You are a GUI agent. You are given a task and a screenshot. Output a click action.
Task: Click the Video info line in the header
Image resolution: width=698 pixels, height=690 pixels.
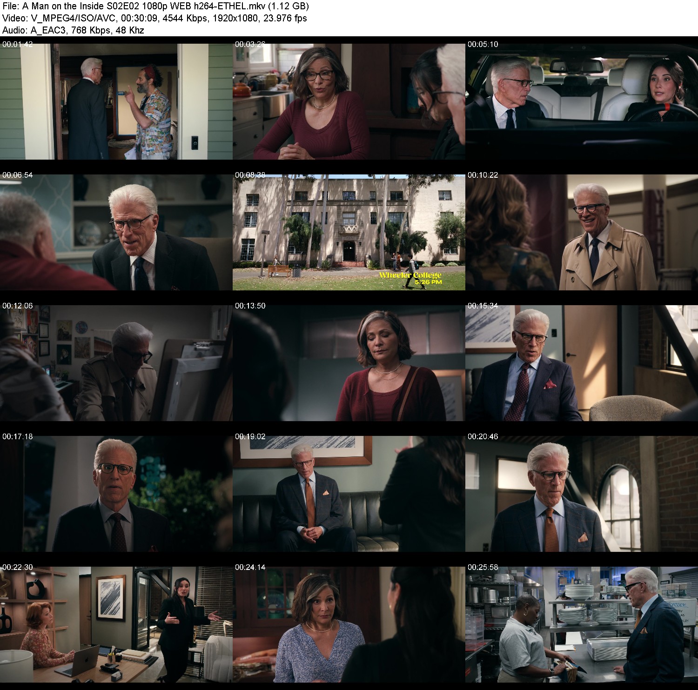click(154, 18)
